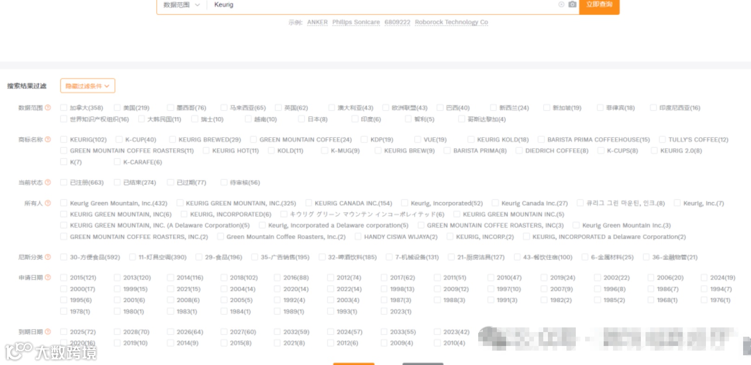The height and width of the screenshot is (365, 751).
Task: Tick Nice class 36-金融物管(21)
Action: coord(646,257)
